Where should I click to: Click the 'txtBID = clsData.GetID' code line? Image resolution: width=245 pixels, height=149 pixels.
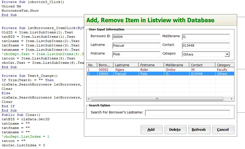26,119
